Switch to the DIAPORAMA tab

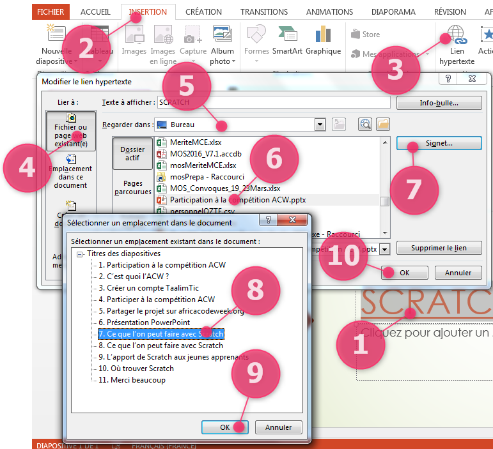(x=393, y=12)
